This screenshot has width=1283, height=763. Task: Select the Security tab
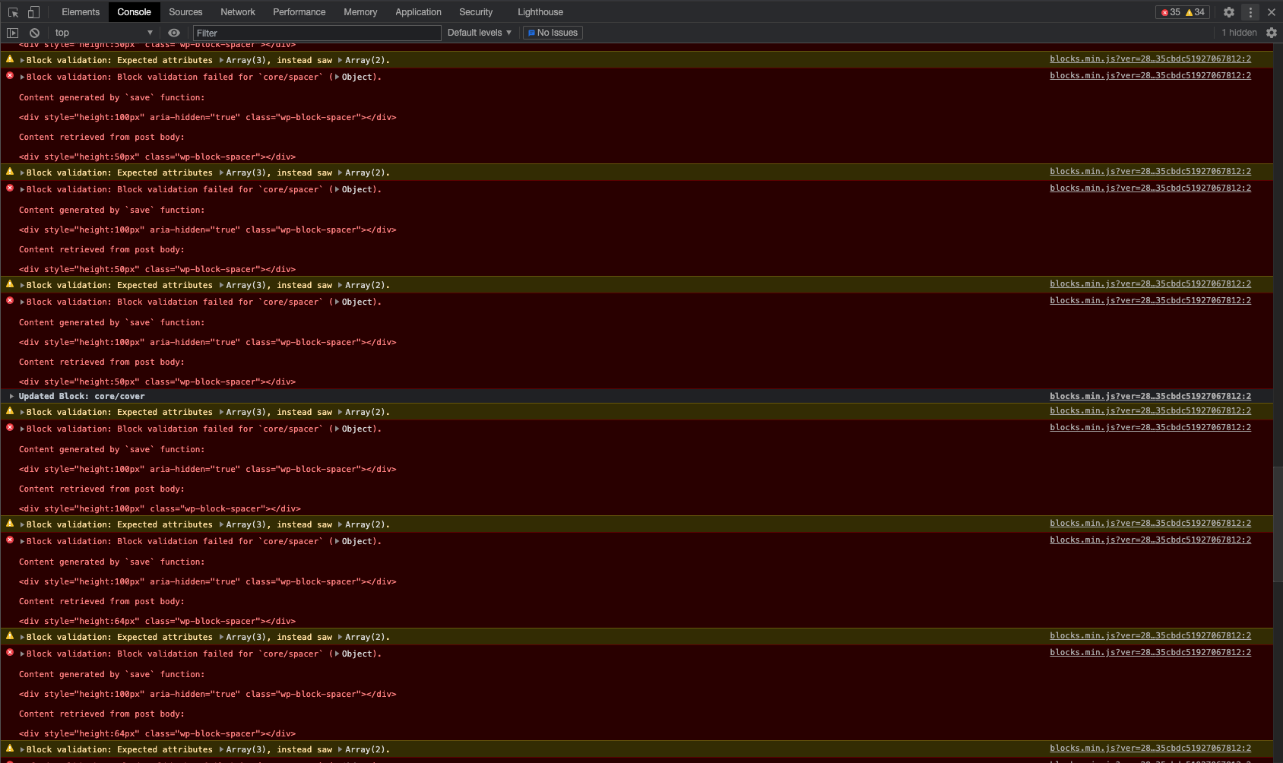(x=476, y=12)
